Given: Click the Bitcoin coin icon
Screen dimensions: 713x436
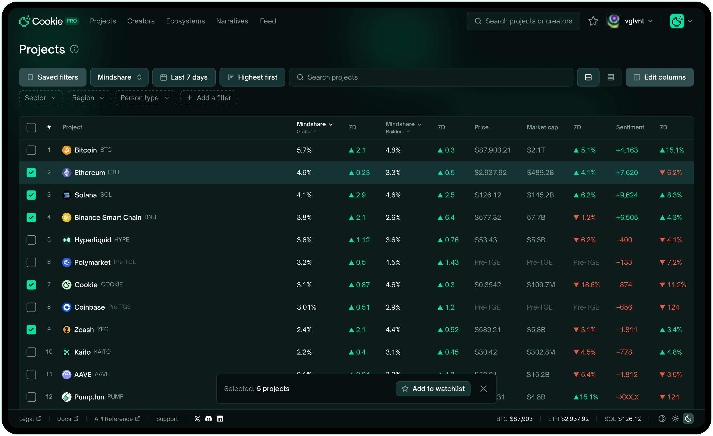Looking at the screenshot, I should (67, 150).
